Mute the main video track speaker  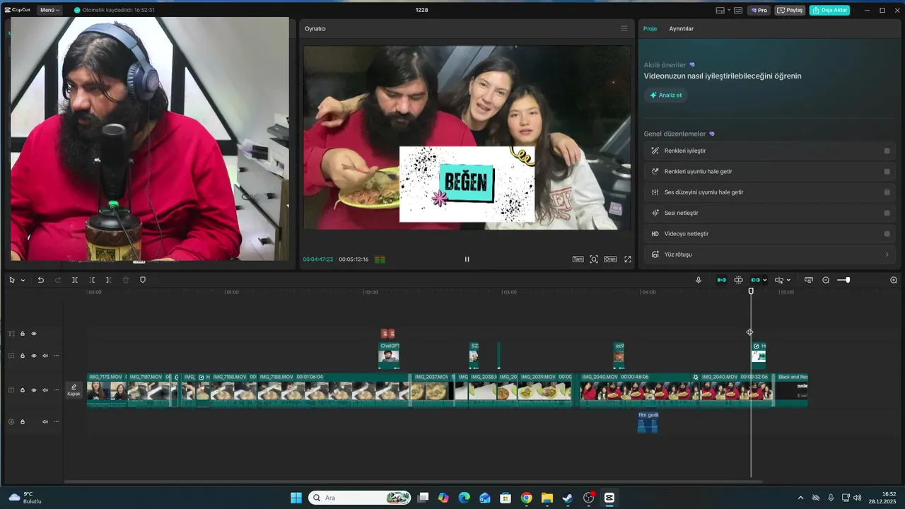point(45,390)
